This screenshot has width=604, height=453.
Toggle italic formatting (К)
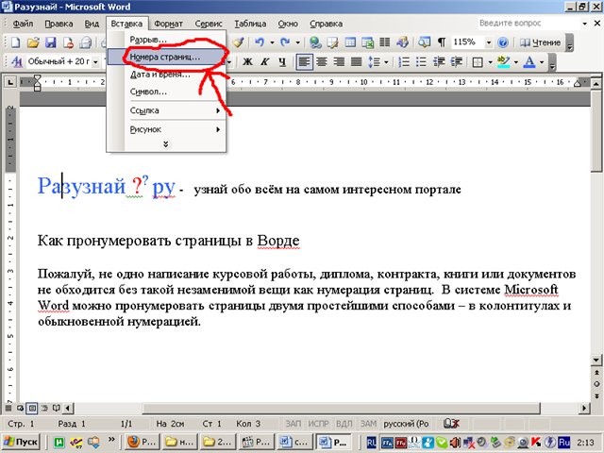(x=264, y=61)
